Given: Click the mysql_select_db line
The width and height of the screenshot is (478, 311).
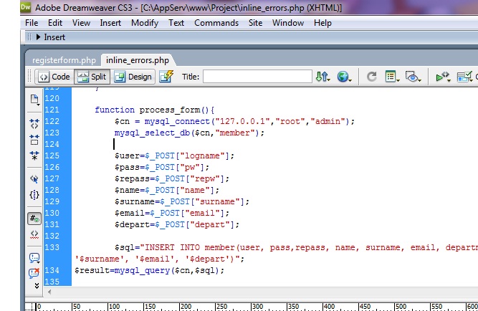Looking at the screenshot, I should (189, 133).
